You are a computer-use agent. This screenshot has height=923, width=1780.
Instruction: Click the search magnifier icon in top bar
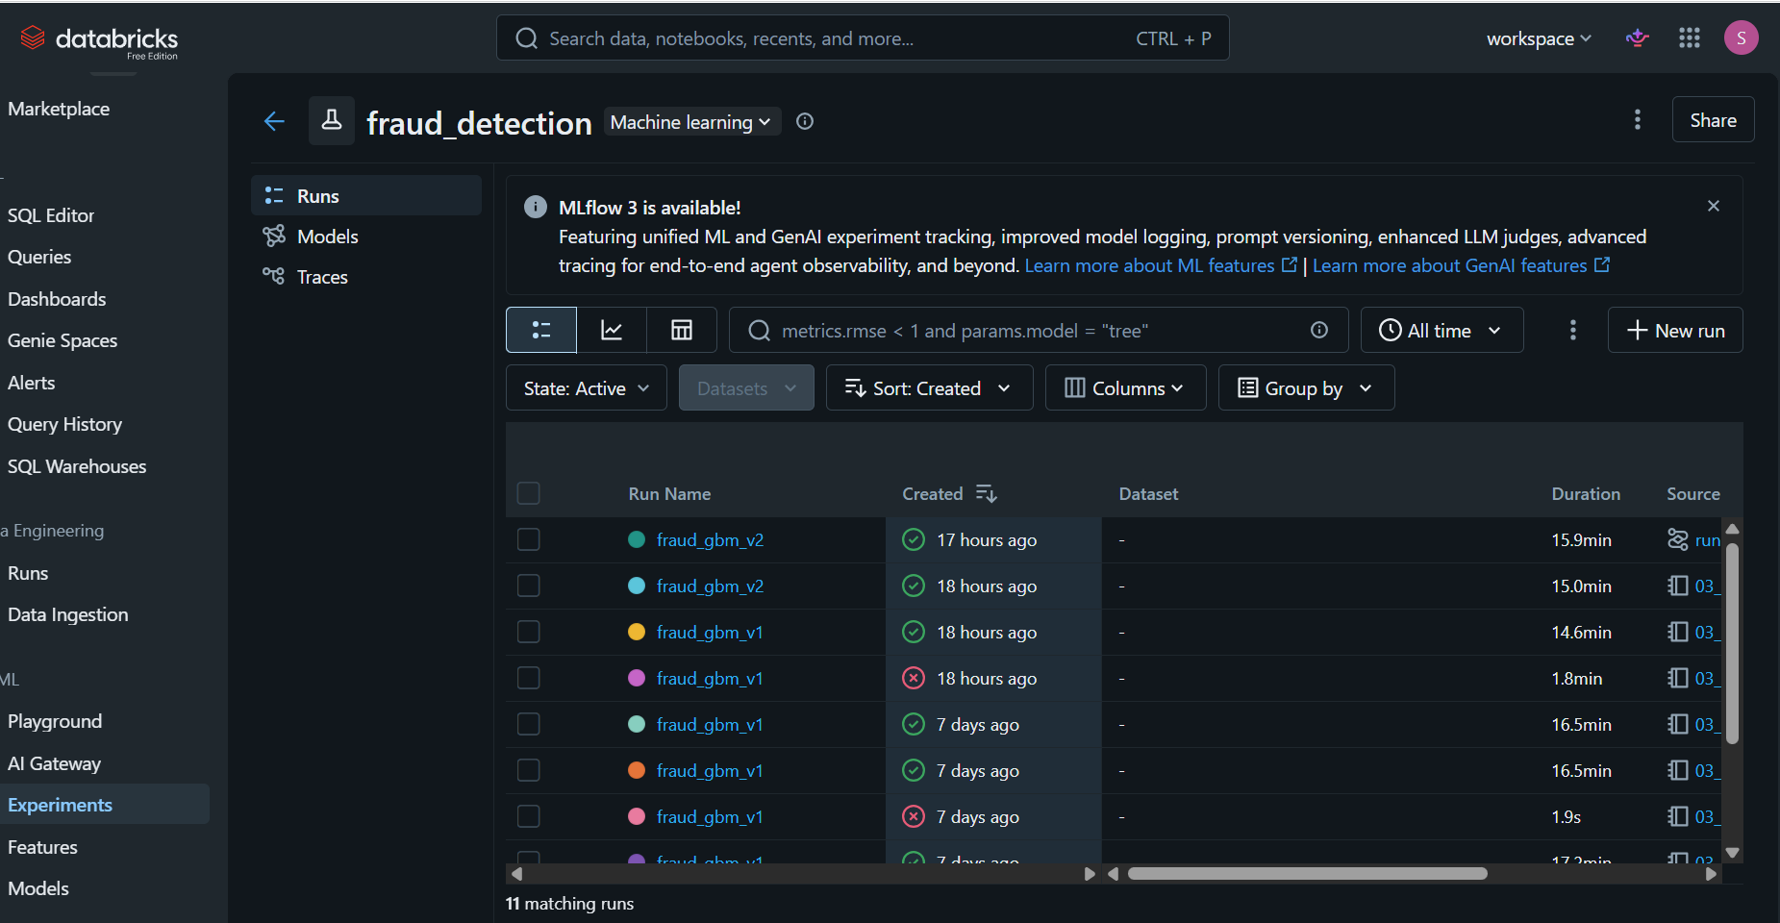coord(526,38)
